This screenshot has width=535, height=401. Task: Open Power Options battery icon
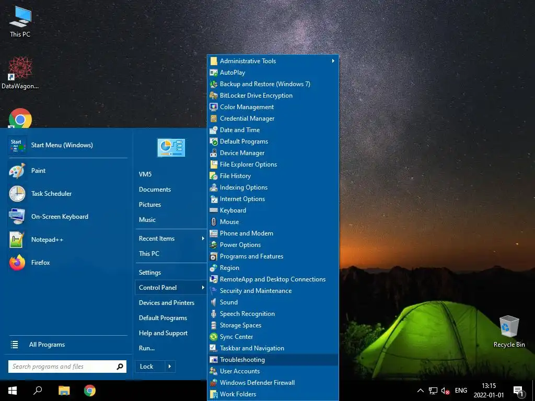[x=214, y=245]
